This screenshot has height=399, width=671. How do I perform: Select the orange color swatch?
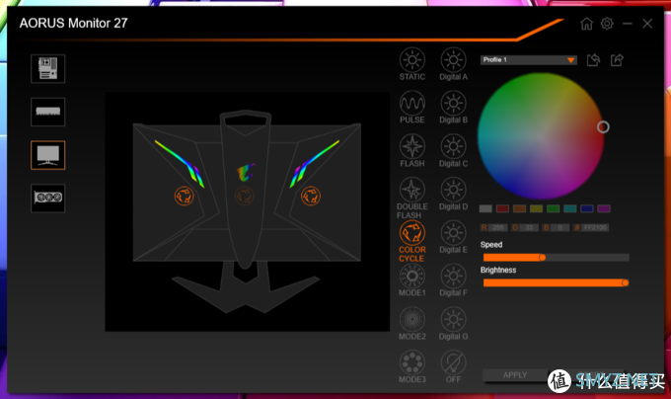pyautogui.click(x=519, y=208)
